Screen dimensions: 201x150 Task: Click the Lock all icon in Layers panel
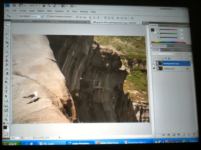click(169, 58)
